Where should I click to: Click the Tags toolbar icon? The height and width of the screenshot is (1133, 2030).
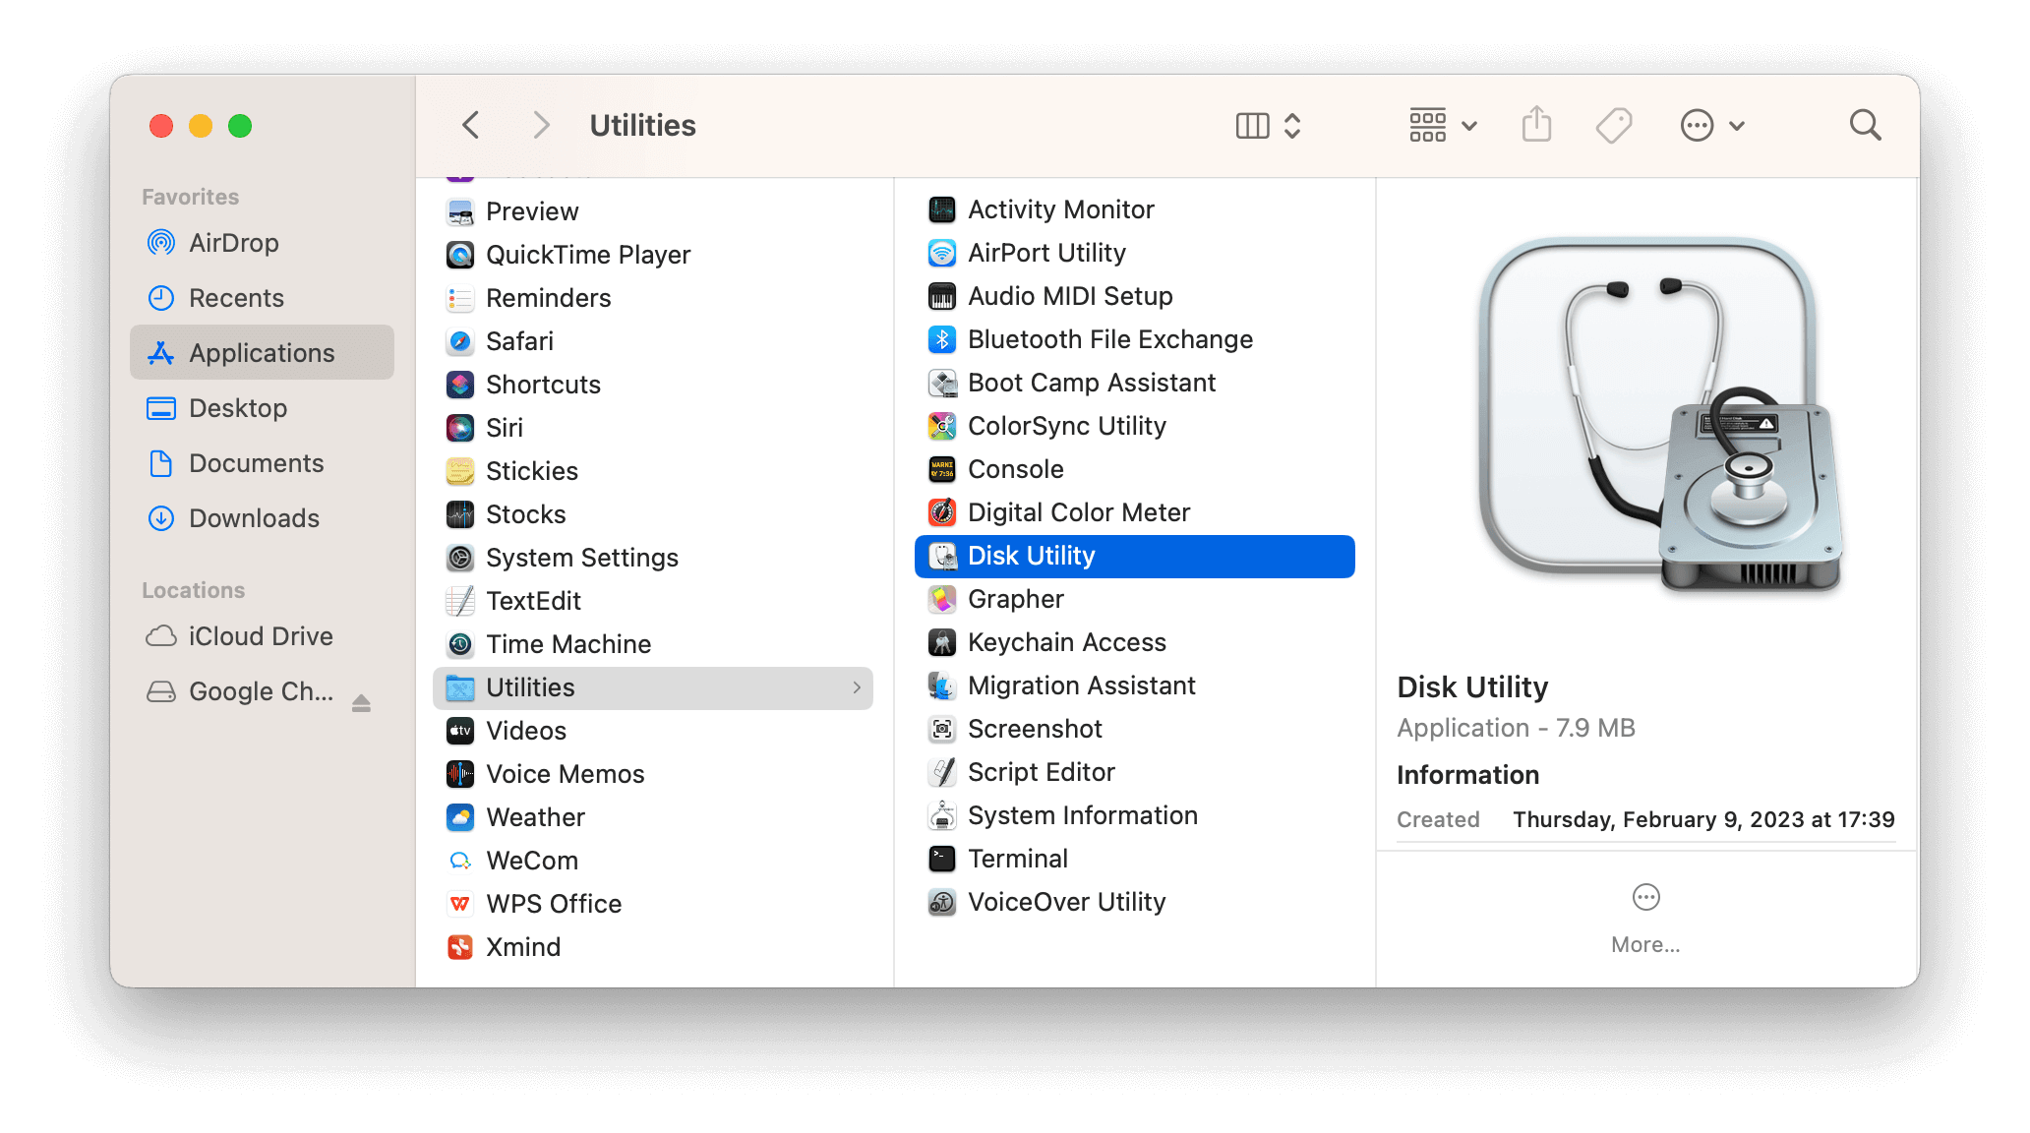(1613, 125)
